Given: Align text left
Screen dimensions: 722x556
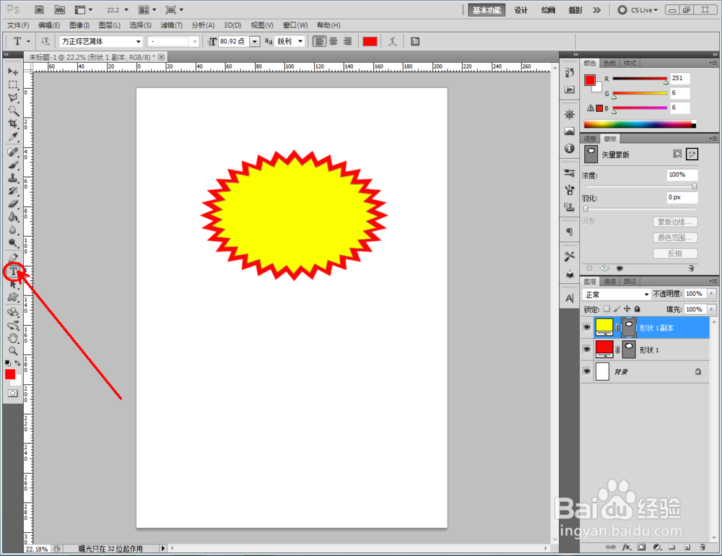Looking at the screenshot, I should [318, 41].
